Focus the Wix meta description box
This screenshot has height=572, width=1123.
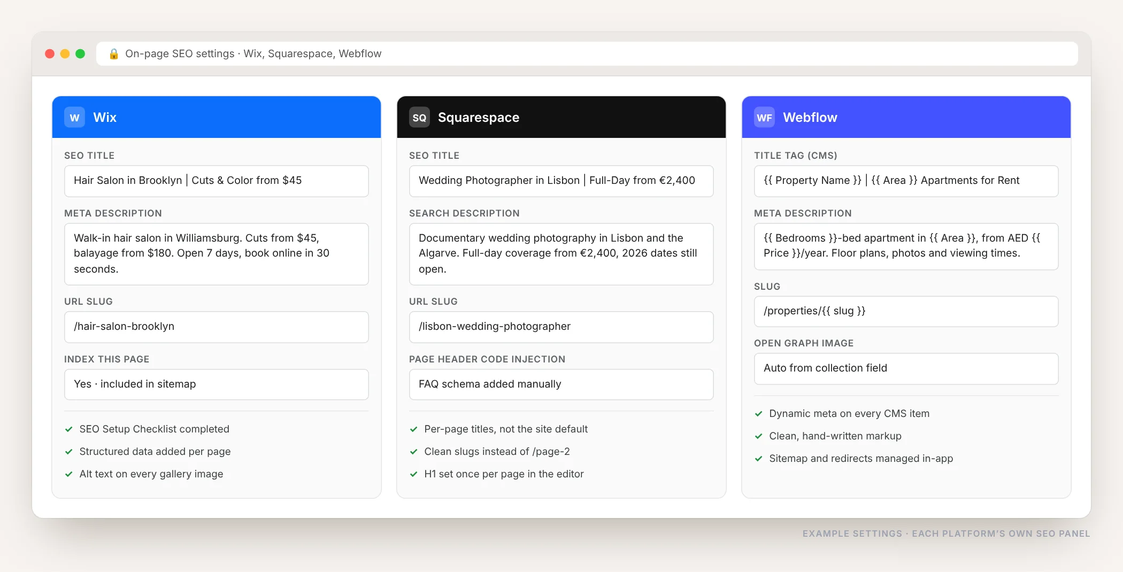216,254
